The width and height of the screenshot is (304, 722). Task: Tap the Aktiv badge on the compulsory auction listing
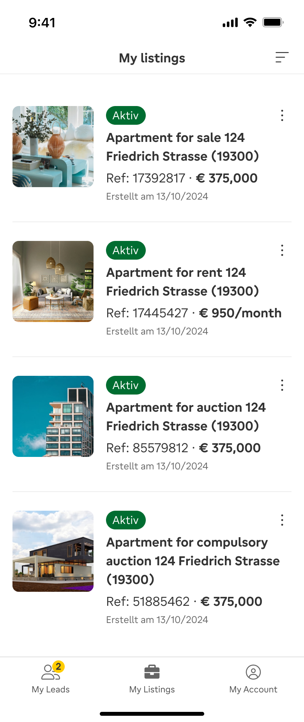125,520
